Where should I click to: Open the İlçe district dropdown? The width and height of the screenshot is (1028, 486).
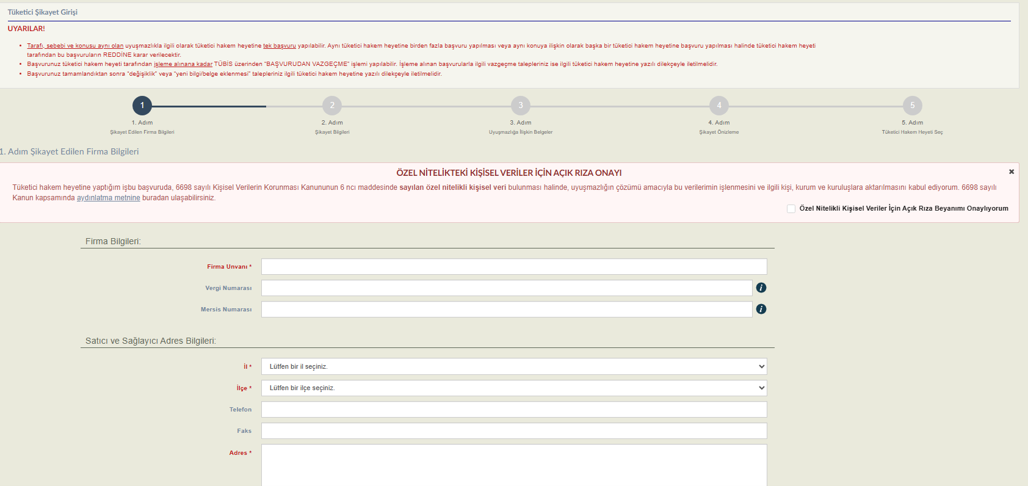point(514,388)
